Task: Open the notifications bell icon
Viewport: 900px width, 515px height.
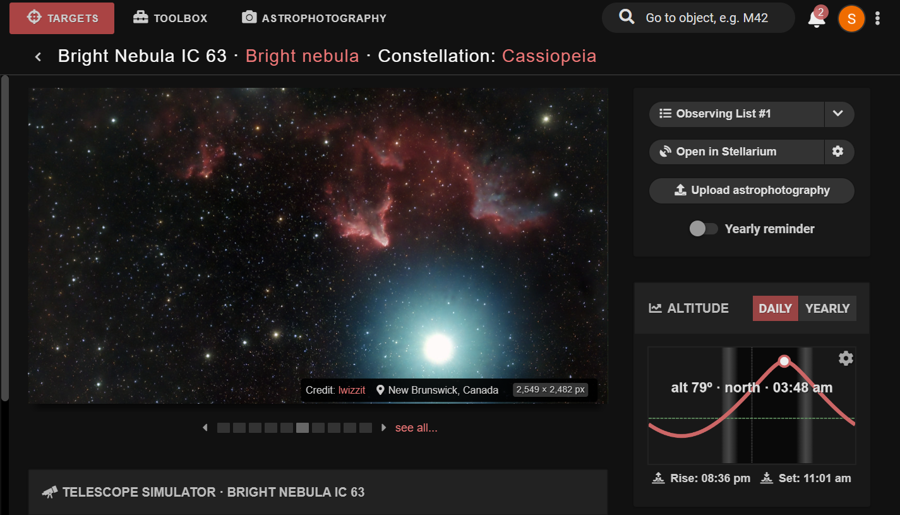Action: pos(817,18)
